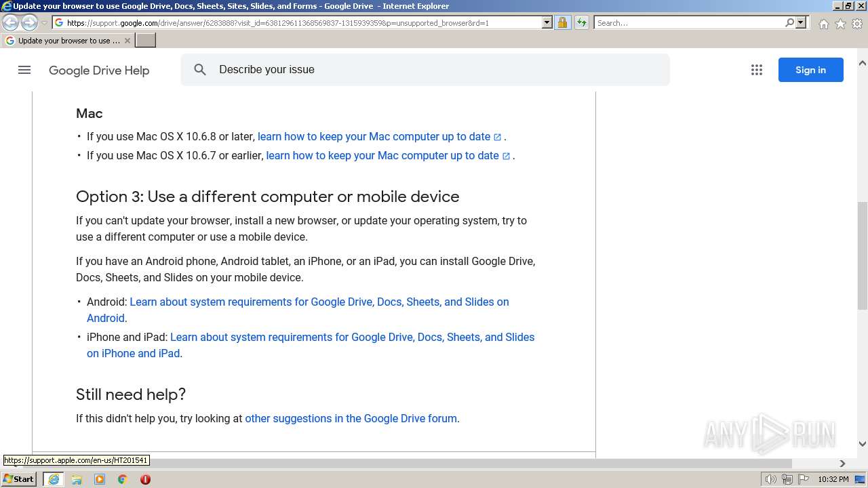The height and width of the screenshot is (488, 868).
Task: Open the recent pages dropdown arrow
Action: (44, 23)
